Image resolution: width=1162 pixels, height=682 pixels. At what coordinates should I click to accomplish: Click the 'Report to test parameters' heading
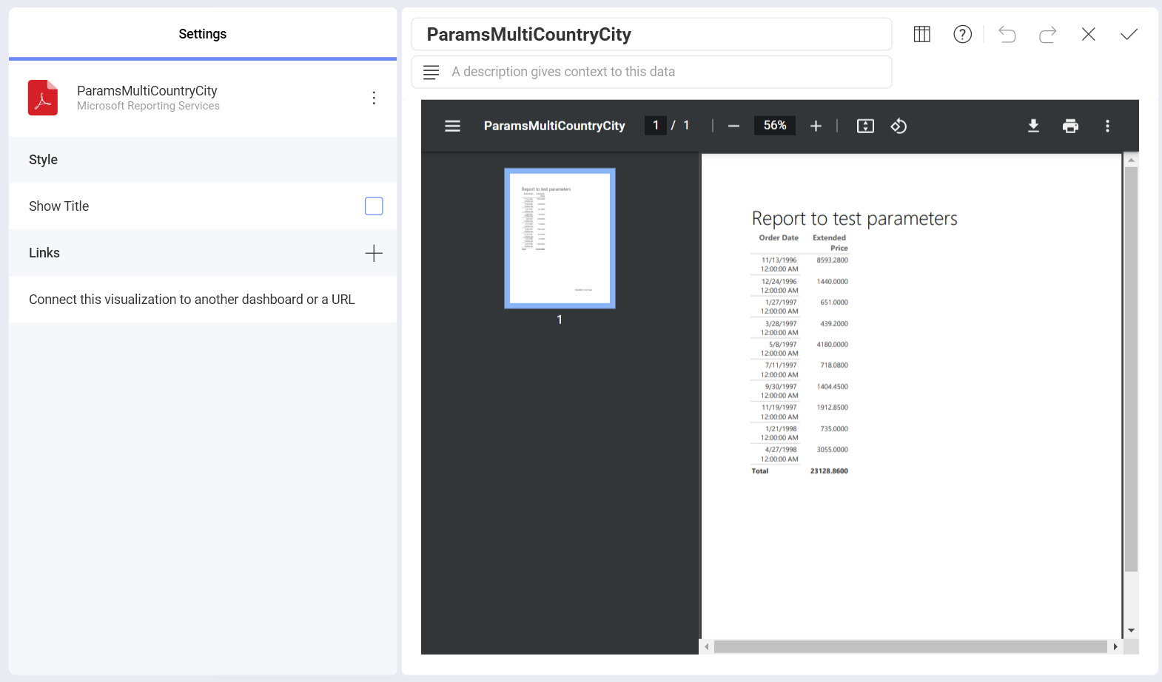(x=855, y=218)
